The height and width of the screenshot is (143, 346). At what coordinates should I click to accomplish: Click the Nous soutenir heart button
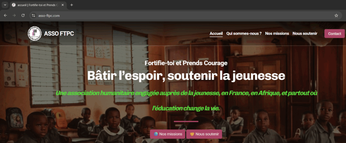204,134
